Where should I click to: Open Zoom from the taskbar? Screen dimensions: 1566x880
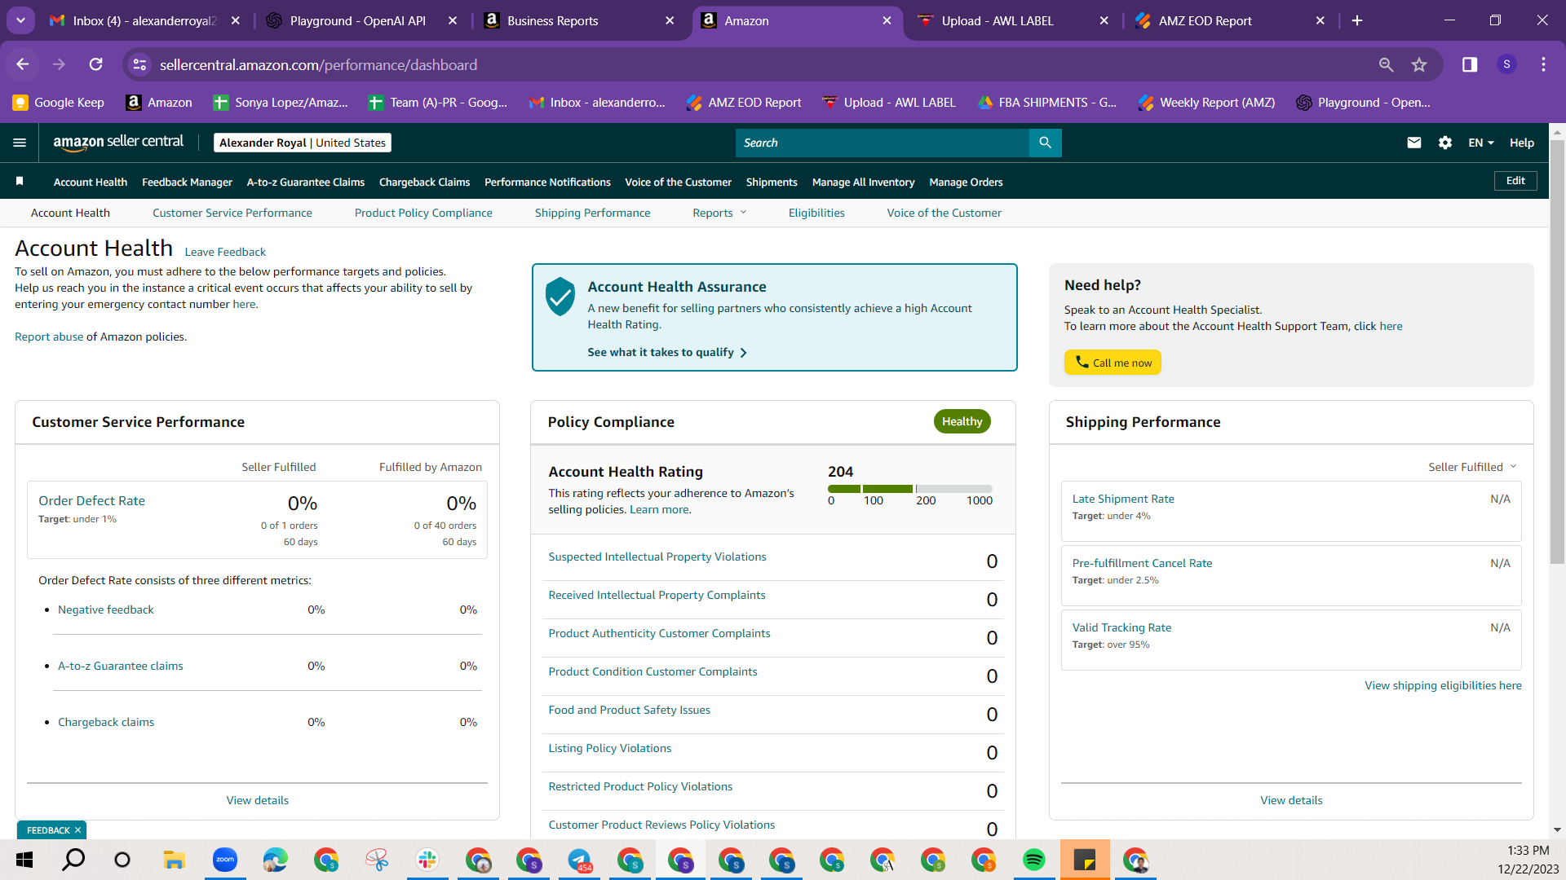click(224, 860)
